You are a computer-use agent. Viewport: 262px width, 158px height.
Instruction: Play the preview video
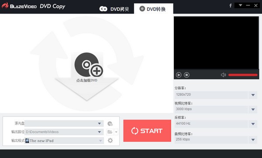(x=179, y=75)
